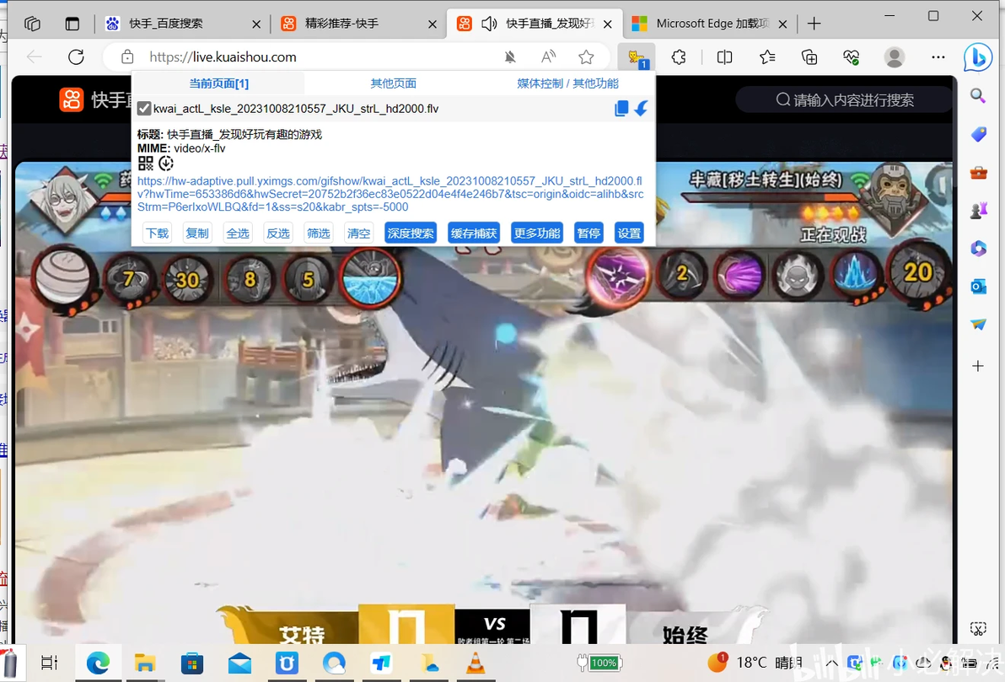
Task: Click the circular download icon beside QR code
Action: pyautogui.click(x=166, y=163)
